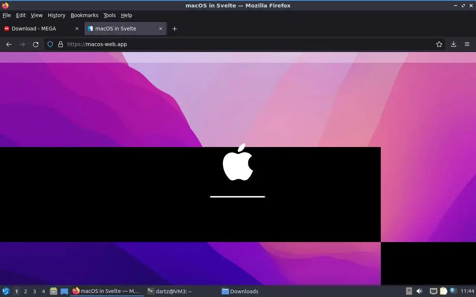
Task: Open the Firefox hamburger menu
Action: click(x=467, y=44)
